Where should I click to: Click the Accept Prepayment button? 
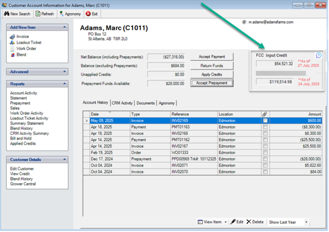pyautogui.click(x=212, y=83)
